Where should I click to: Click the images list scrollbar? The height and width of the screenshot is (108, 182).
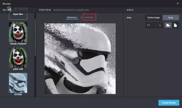(35, 37)
